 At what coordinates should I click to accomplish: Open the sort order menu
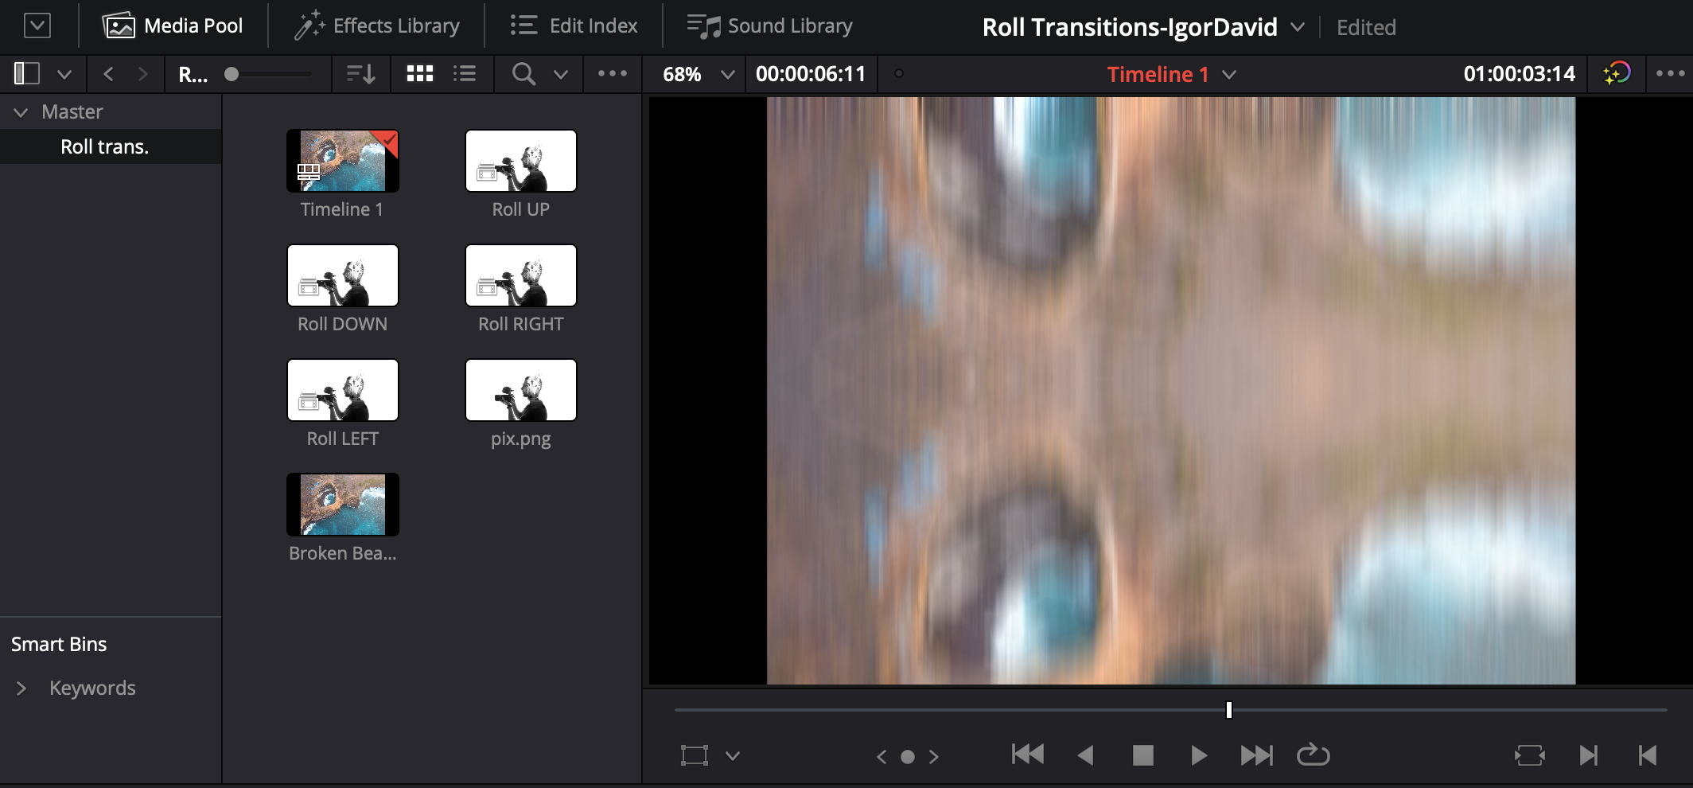pyautogui.click(x=361, y=74)
